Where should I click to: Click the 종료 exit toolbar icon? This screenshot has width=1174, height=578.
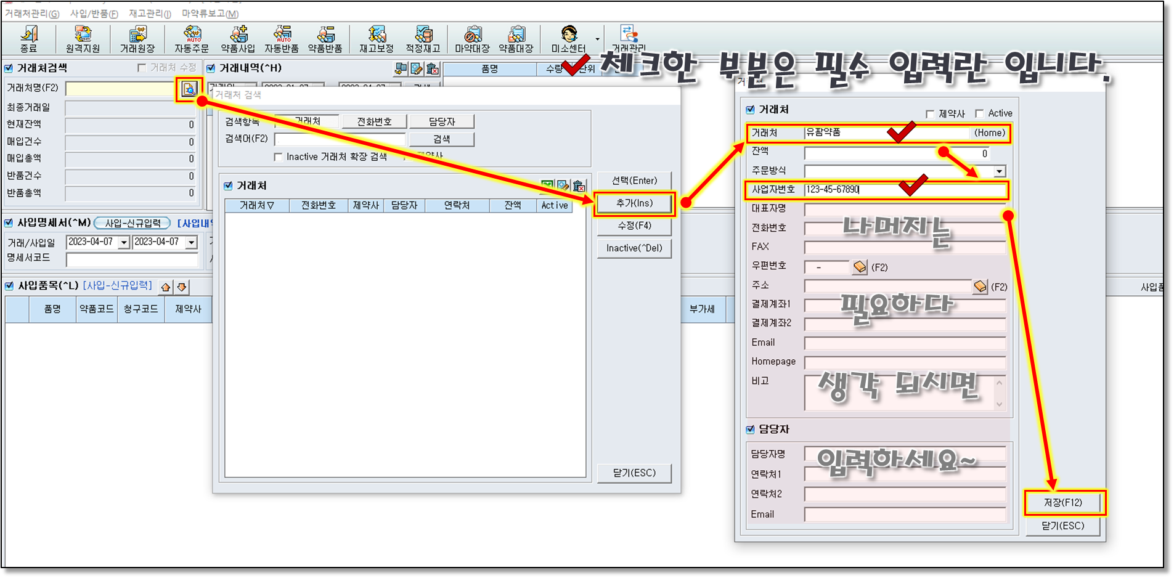[x=28, y=39]
